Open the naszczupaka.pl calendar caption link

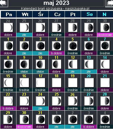click(x=55, y=9)
